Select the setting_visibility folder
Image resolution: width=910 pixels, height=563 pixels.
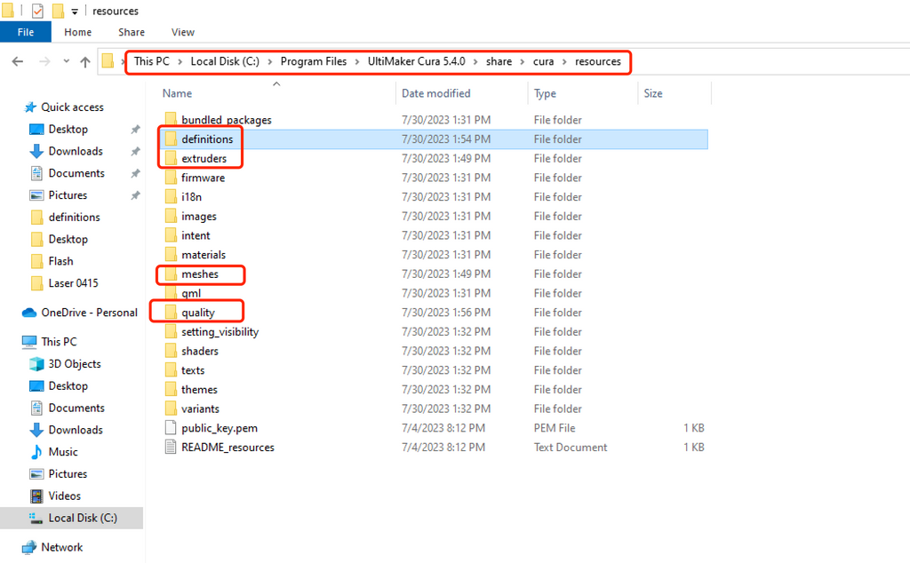(x=220, y=331)
